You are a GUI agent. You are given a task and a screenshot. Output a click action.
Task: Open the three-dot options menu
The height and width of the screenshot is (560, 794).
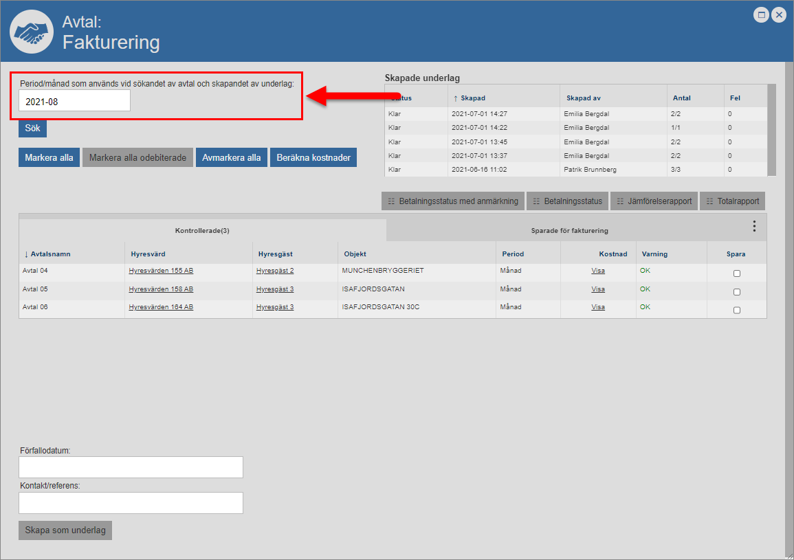point(754,226)
